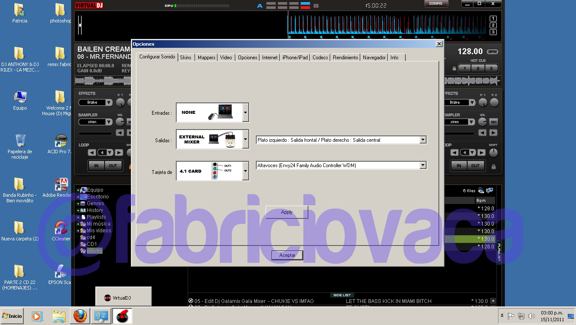This screenshot has height=325, width=576.
Task: Open the Navegador tab
Action: (x=374, y=58)
